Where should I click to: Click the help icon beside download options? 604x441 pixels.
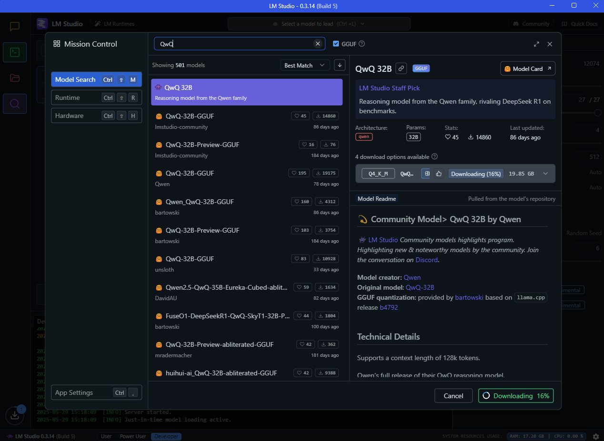pos(434,157)
